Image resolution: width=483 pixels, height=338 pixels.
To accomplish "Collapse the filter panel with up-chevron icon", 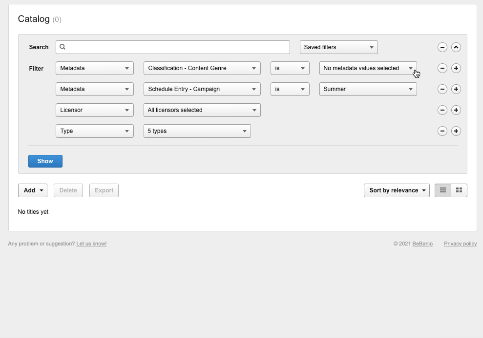I will (456, 47).
